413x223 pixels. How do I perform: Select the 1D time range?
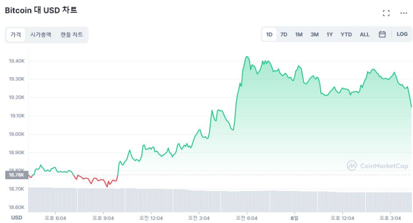coord(269,35)
